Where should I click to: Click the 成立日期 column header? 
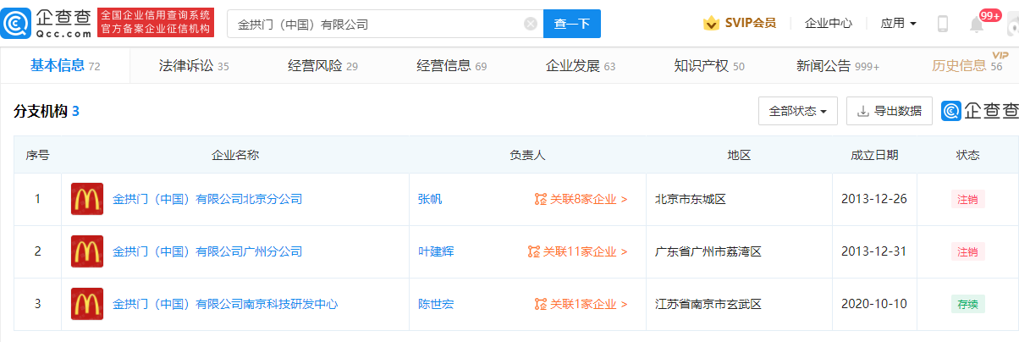(x=874, y=155)
